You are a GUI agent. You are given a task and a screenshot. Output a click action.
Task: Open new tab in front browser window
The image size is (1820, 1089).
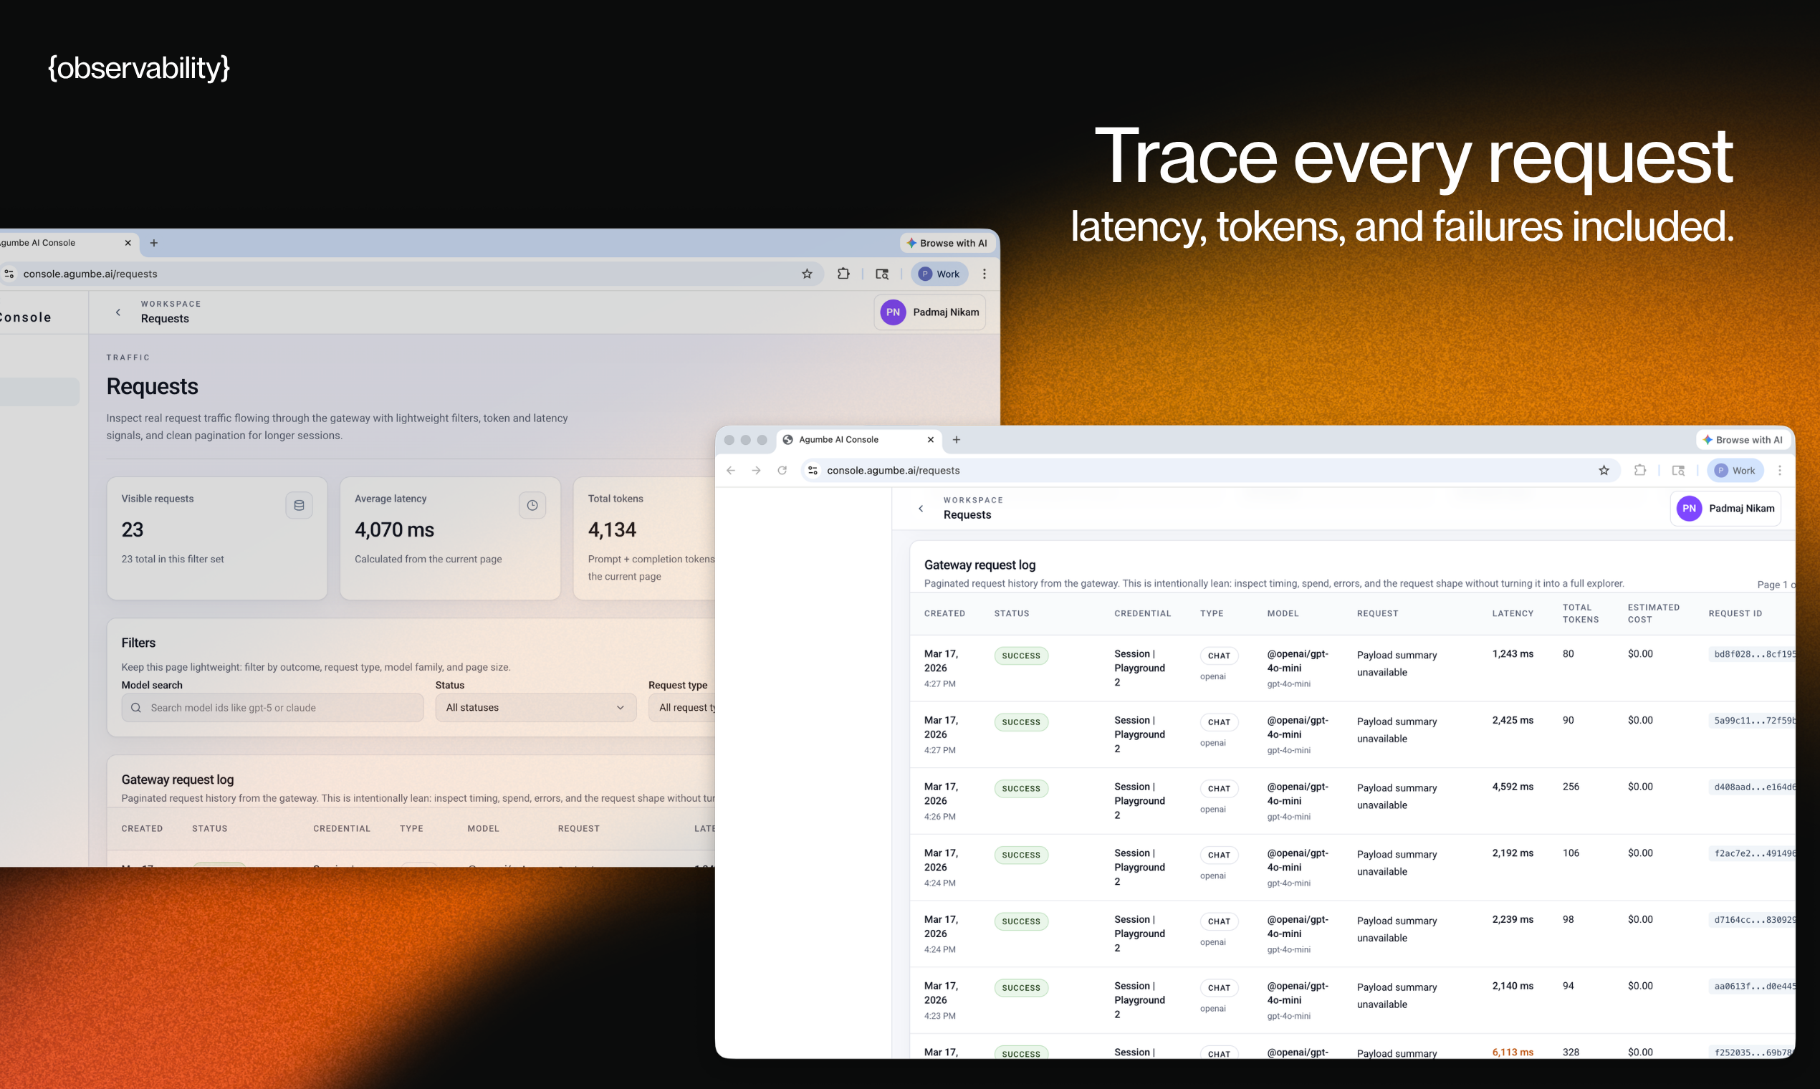click(956, 440)
